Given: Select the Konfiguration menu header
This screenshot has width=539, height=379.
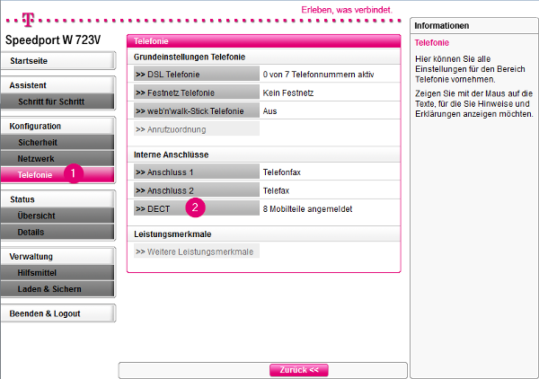Looking at the screenshot, I should click(x=57, y=126).
